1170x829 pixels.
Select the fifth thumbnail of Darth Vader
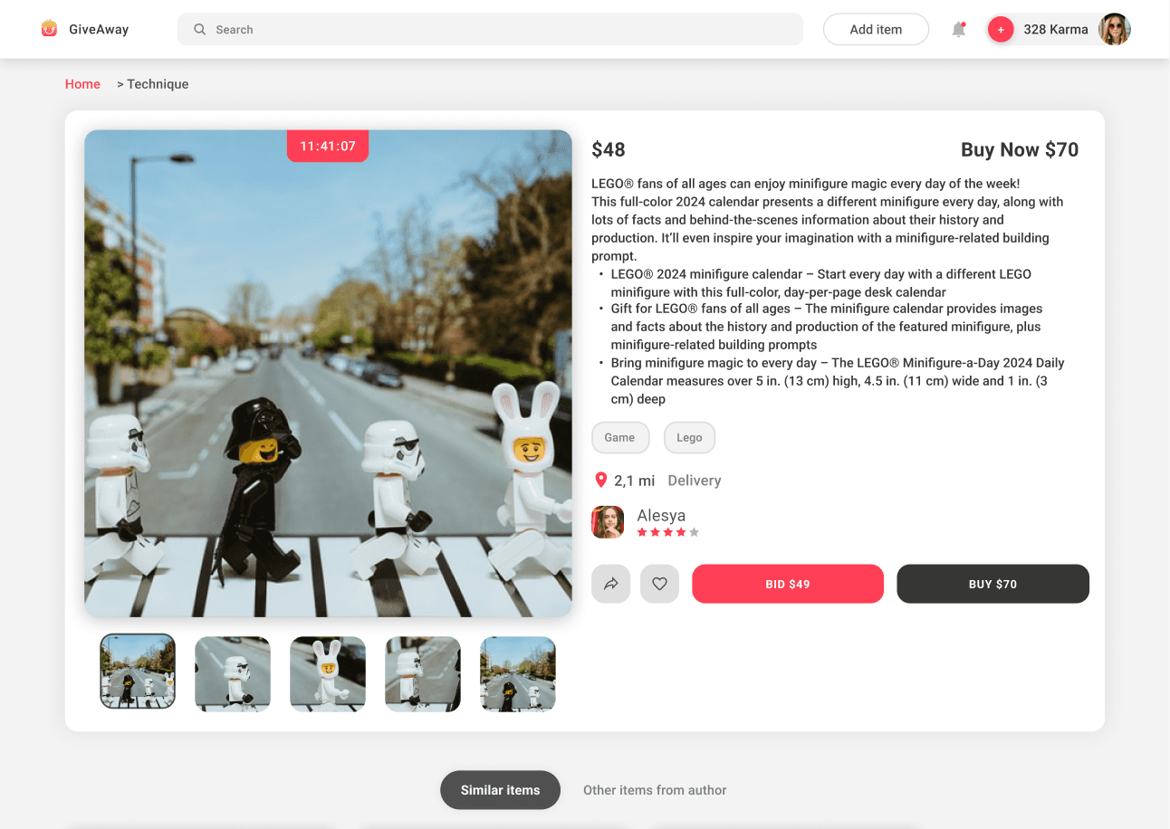pyautogui.click(x=518, y=673)
